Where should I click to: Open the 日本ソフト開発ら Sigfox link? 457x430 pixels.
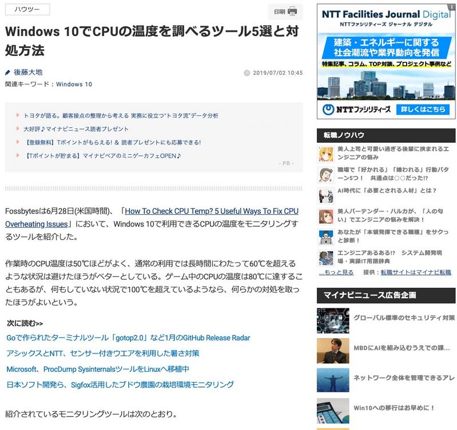(x=120, y=385)
